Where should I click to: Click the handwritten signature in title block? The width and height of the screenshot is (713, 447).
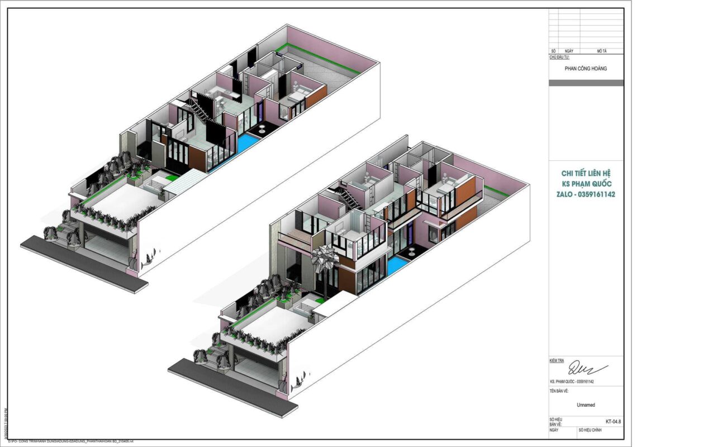click(587, 368)
